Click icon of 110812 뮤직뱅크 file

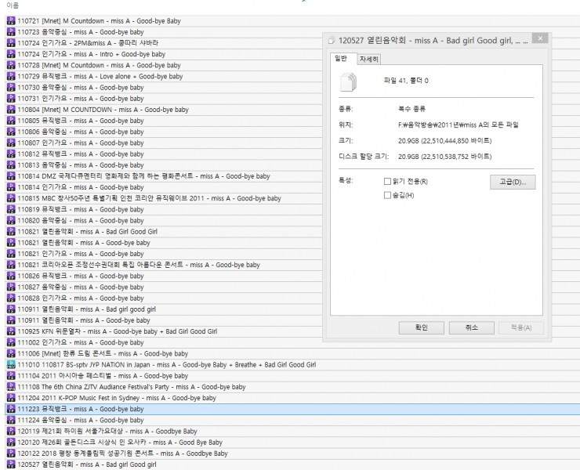tap(11, 154)
